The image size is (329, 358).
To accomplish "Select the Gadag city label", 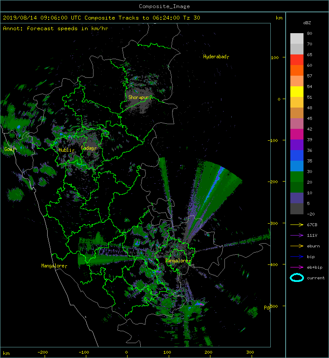I will click(x=88, y=148).
